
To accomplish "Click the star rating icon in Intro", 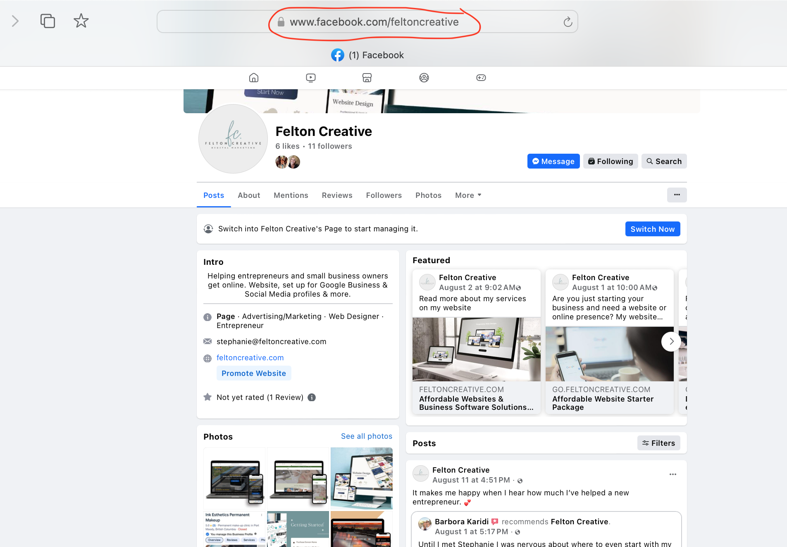I will point(207,397).
